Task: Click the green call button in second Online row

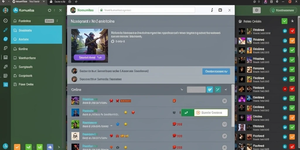Action: coord(188,113)
